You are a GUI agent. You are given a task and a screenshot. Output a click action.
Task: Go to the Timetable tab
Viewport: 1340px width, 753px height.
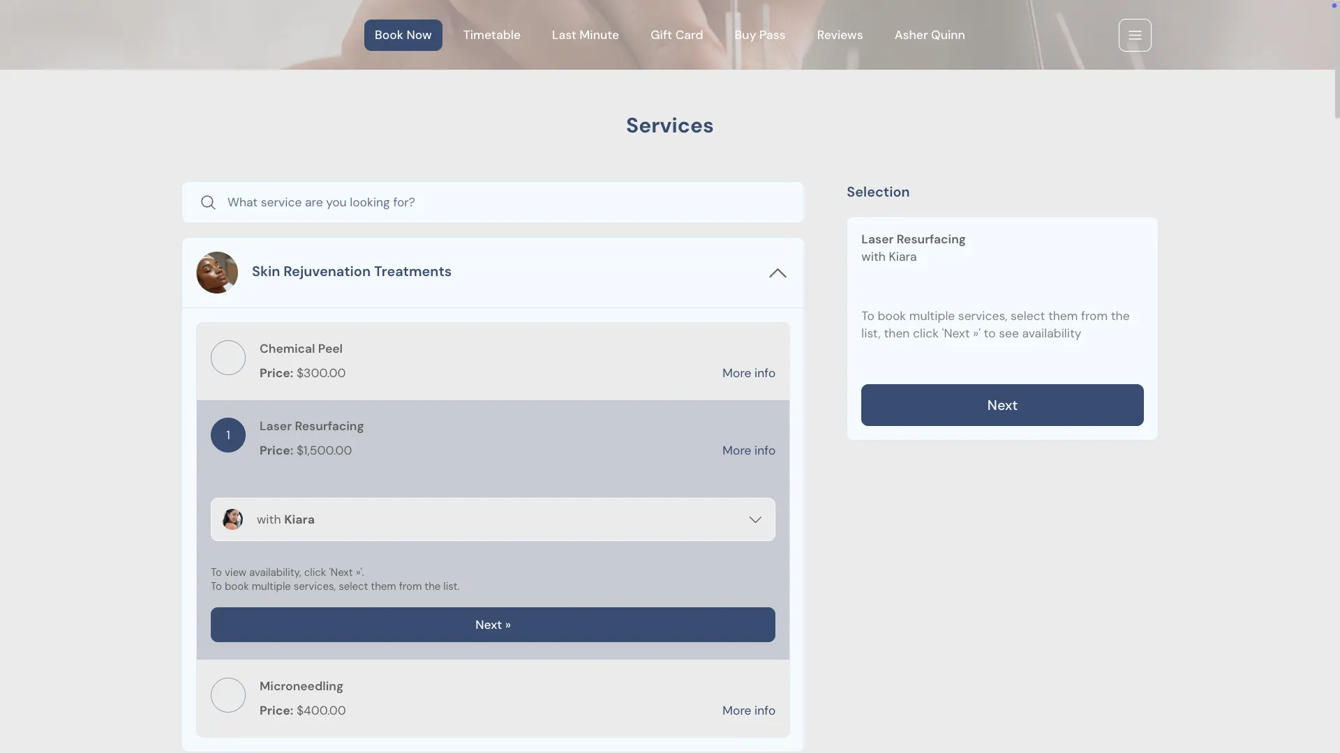click(x=491, y=35)
